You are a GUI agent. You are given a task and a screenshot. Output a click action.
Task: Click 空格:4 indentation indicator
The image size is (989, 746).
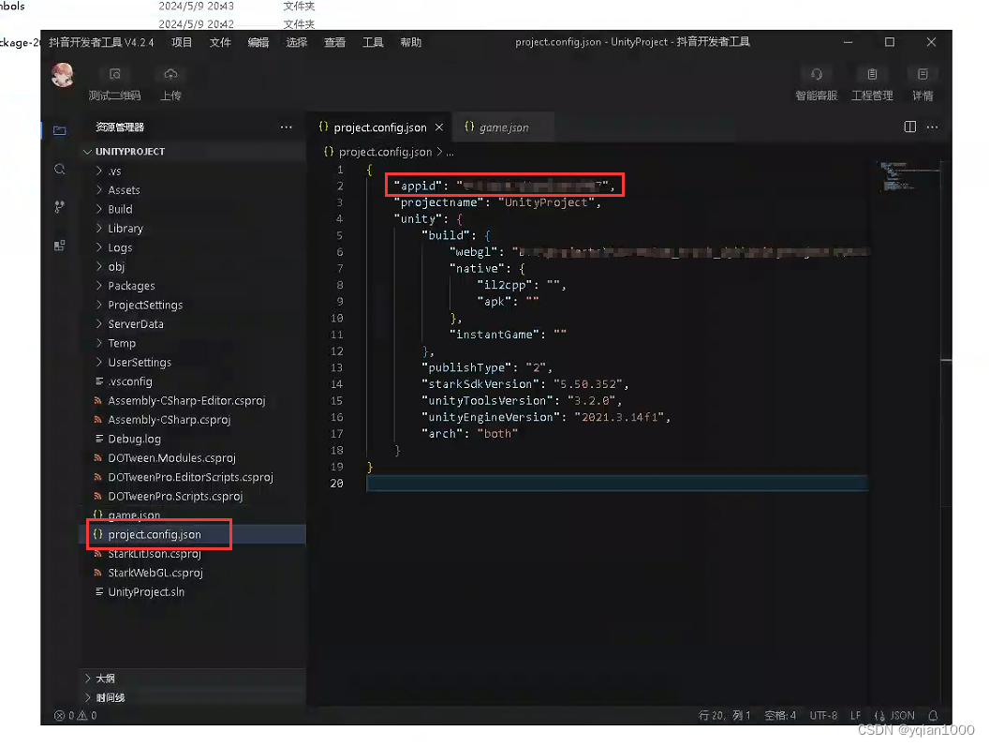[780, 715]
